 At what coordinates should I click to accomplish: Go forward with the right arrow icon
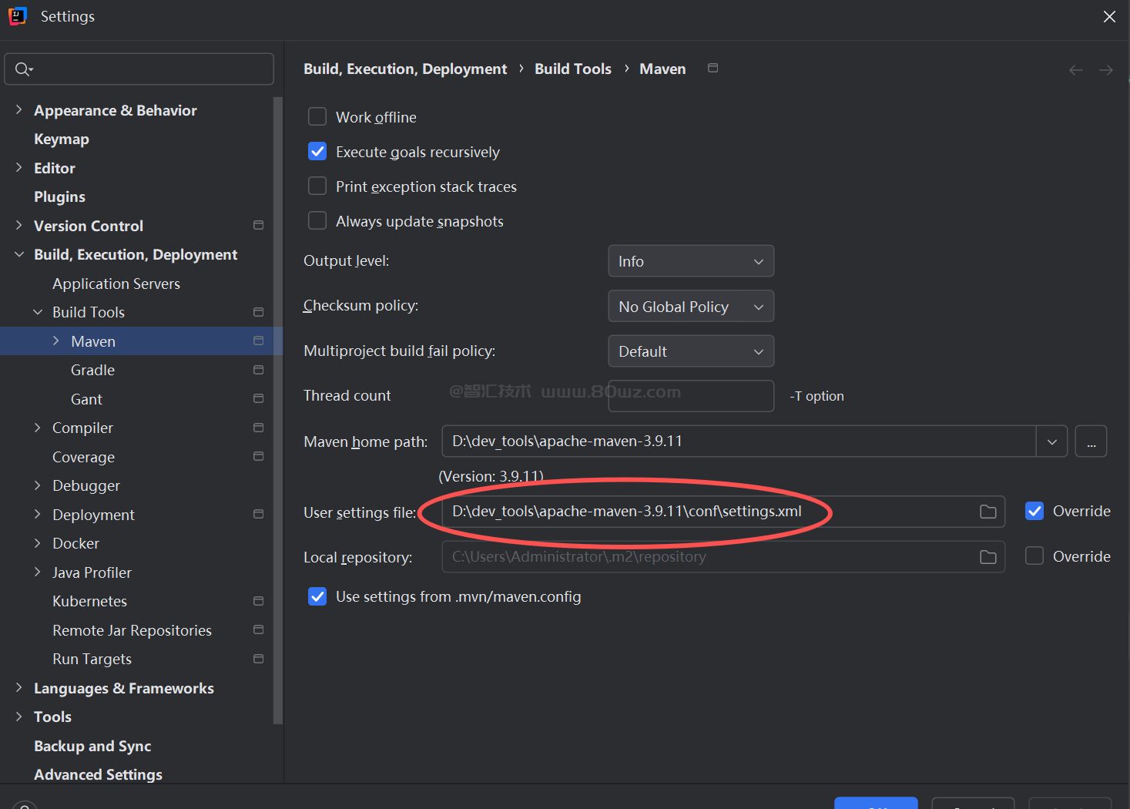1106,70
